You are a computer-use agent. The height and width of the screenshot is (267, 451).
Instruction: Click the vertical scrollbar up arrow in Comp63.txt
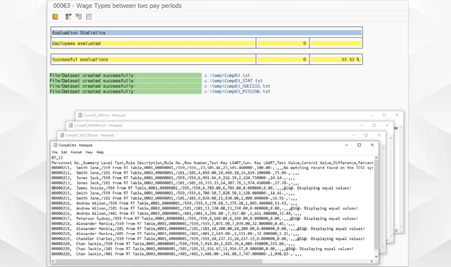(x=376, y=158)
